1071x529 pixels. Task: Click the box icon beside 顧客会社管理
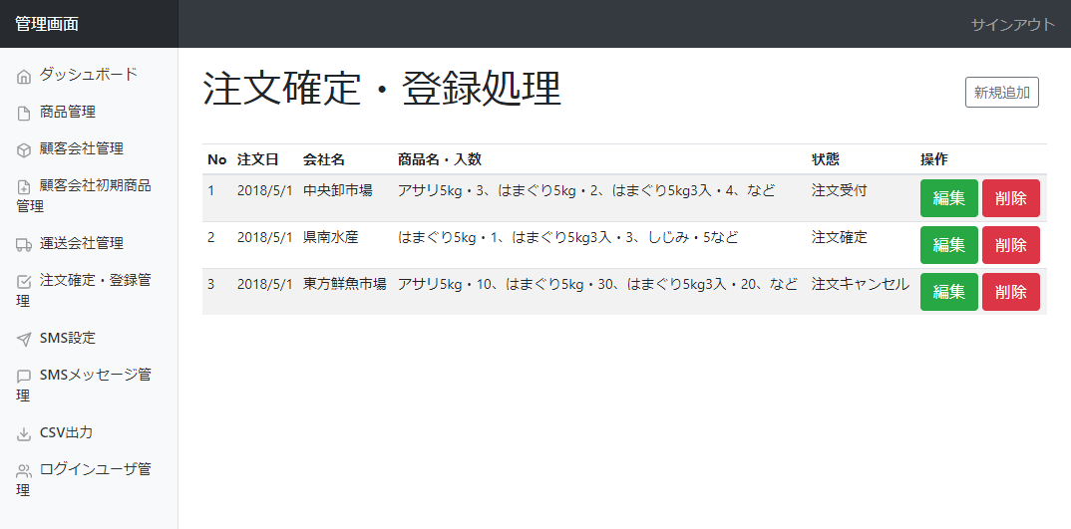coord(24,150)
